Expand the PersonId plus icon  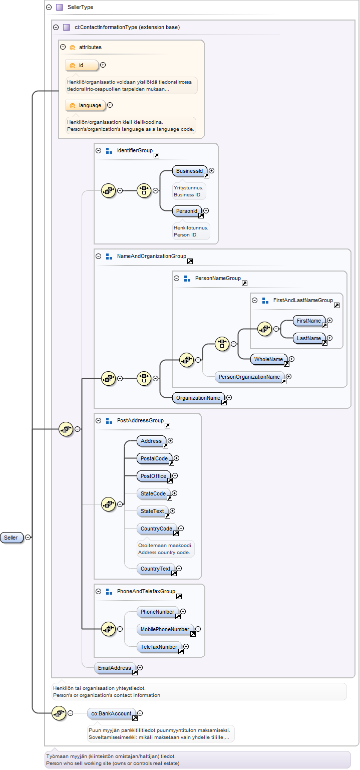pos(206,211)
